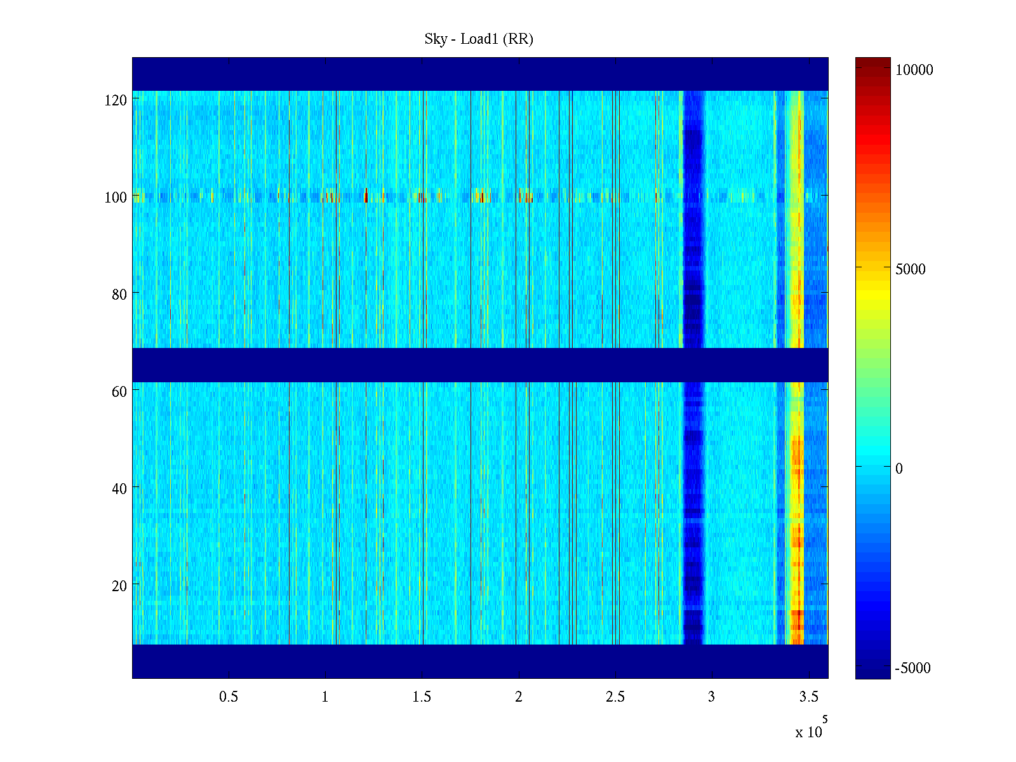Click the dark blue horizontal band across the middle
The height and width of the screenshot is (762, 1016).
point(479,365)
